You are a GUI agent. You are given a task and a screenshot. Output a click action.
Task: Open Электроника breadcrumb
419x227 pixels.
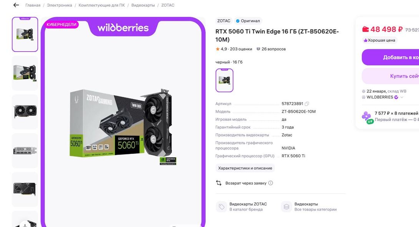point(59,5)
